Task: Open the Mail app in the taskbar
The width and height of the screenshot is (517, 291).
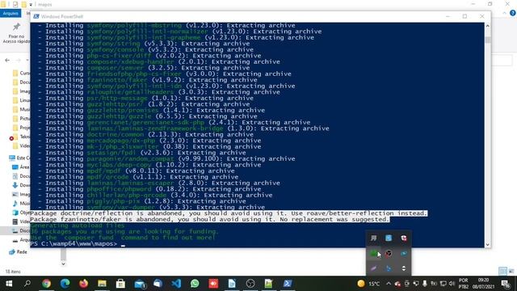Action: (x=140, y=284)
